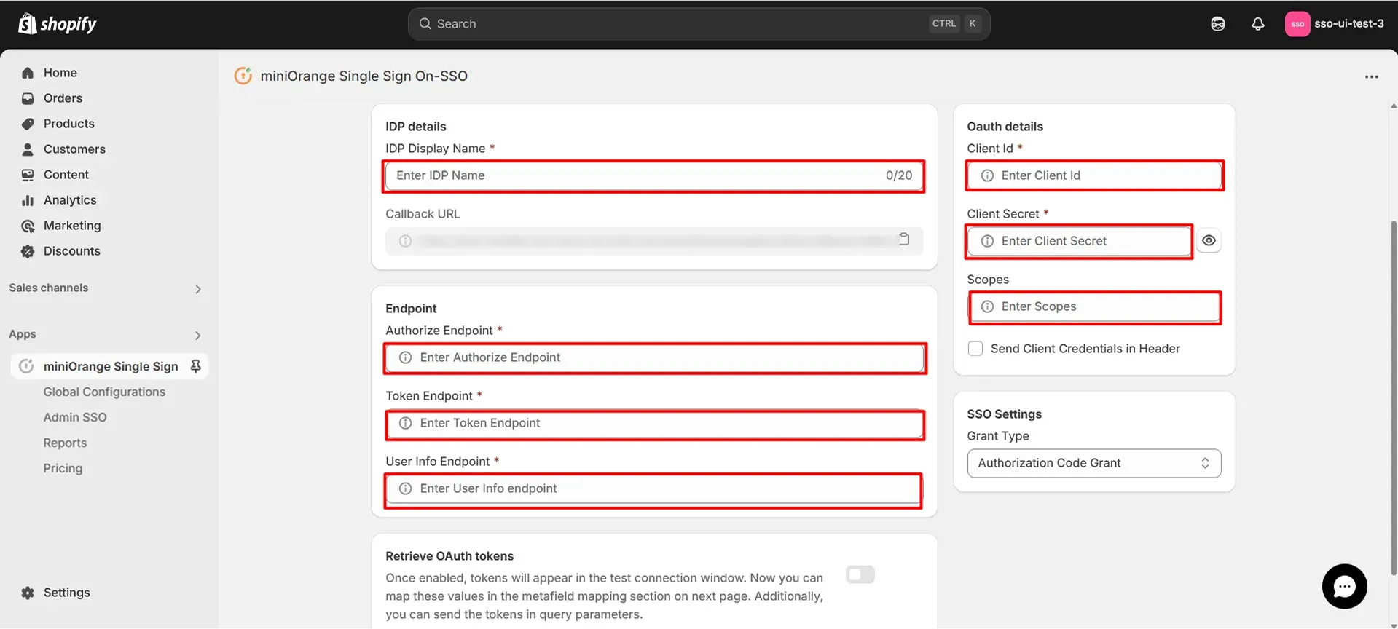
Task: Open the notifications bell
Action: [1258, 24]
